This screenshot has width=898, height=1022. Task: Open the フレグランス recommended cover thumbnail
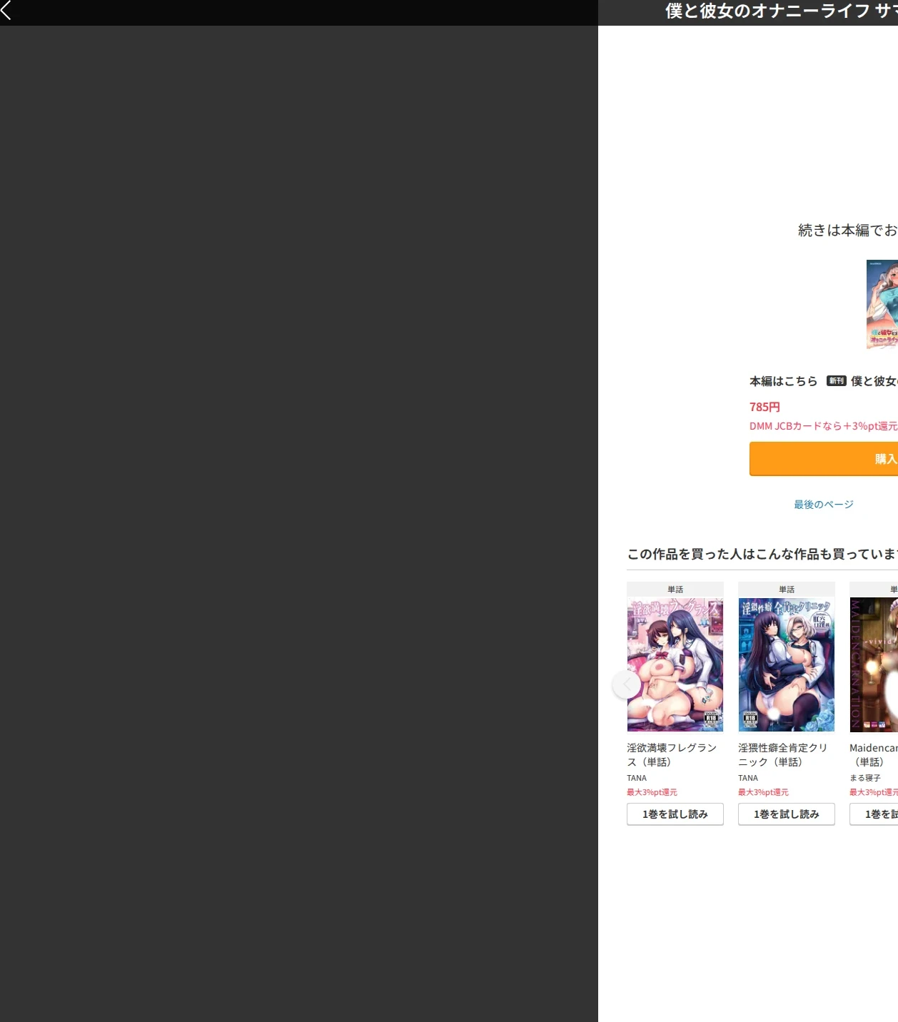675,664
